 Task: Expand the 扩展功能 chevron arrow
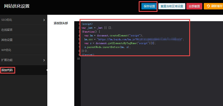[44, 60]
